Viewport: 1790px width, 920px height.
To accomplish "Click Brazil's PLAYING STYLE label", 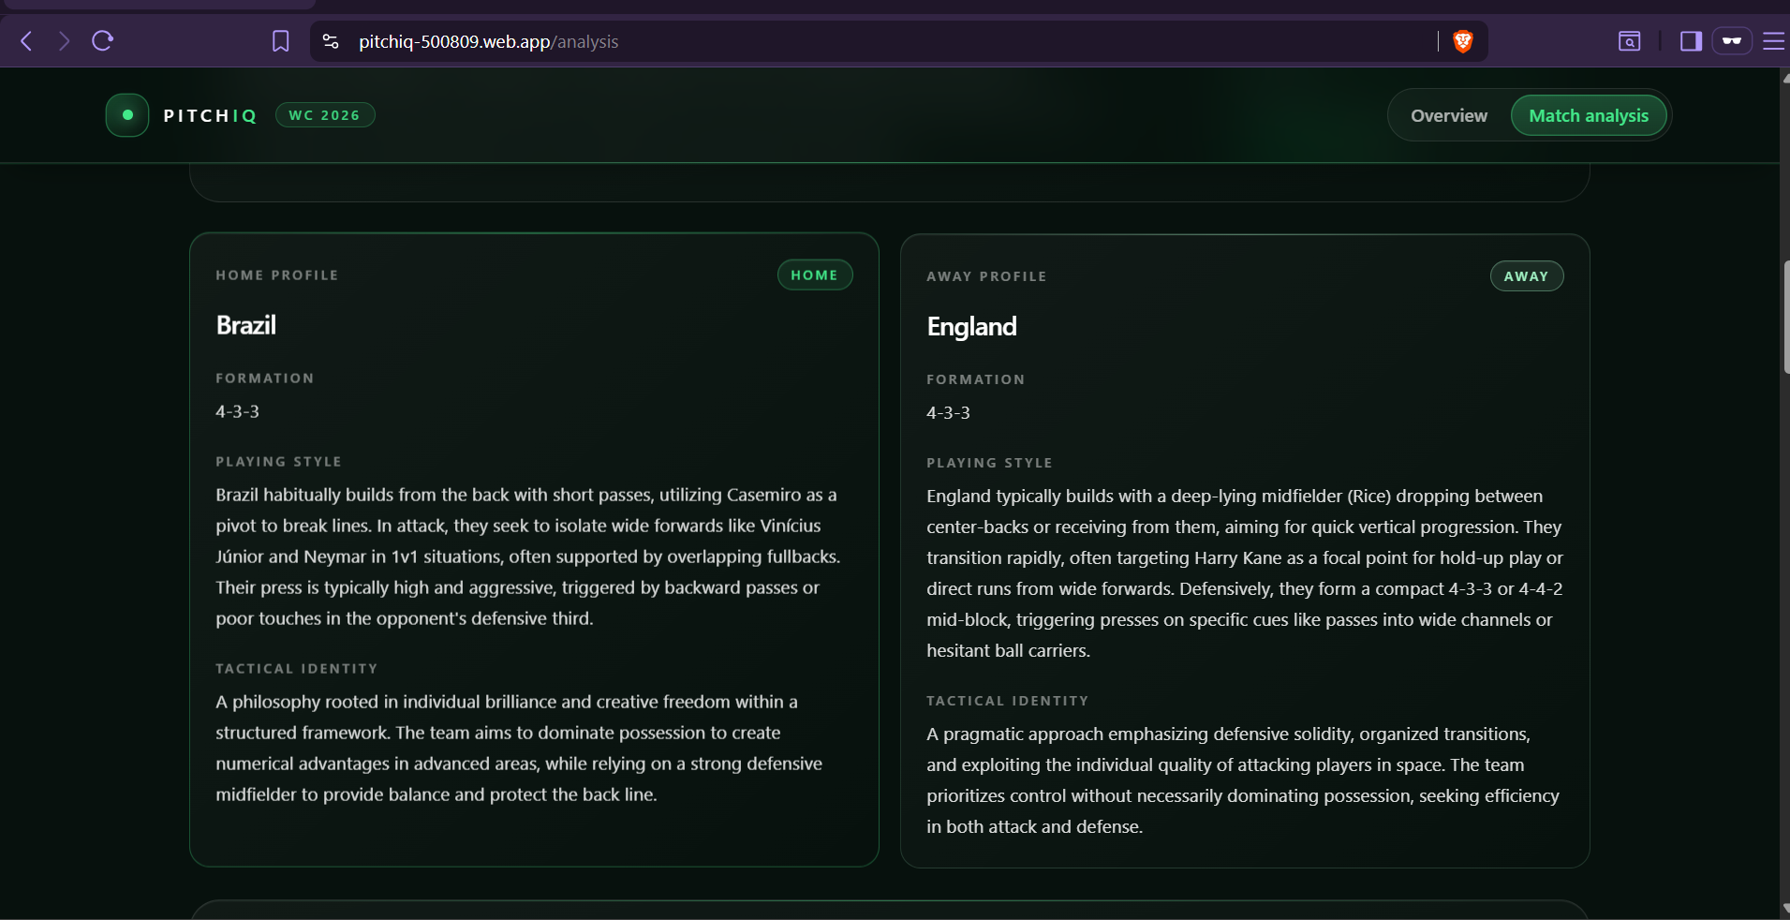I will coord(279,462).
